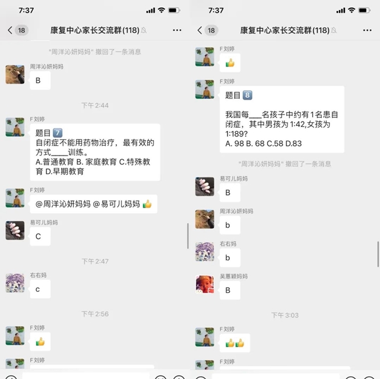Tap the double thumbs-up message from F刘婷
This screenshot has width=380, height=379.
click(x=235, y=343)
